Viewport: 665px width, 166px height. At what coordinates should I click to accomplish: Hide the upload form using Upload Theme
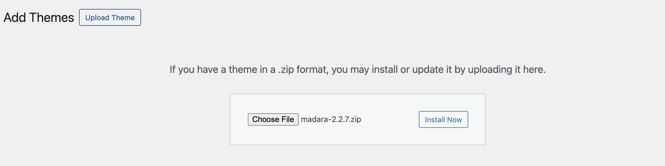pyautogui.click(x=110, y=17)
